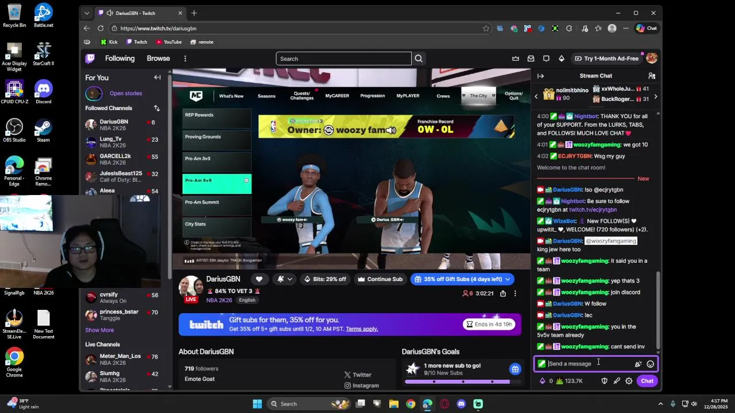The height and width of the screenshot is (413, 735).
Task: Show previous gifters in chat leaderboard
Action: tap(536, 96)
